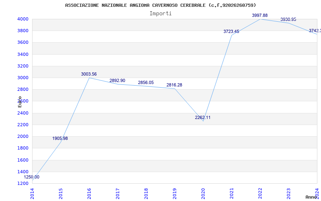
Task: Click the 2856.05 data label
Action: point(146,82)
